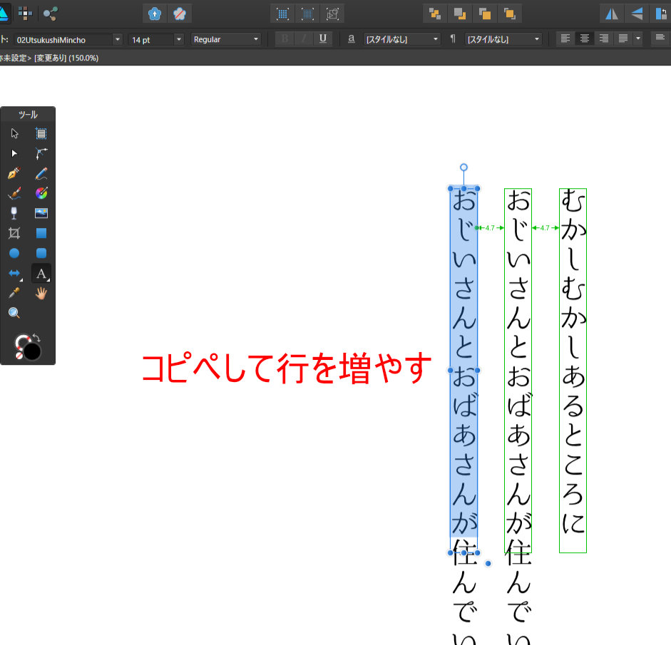Set text alignment to justify
Screen dimensions: 671x645
[x=623, y=39]
